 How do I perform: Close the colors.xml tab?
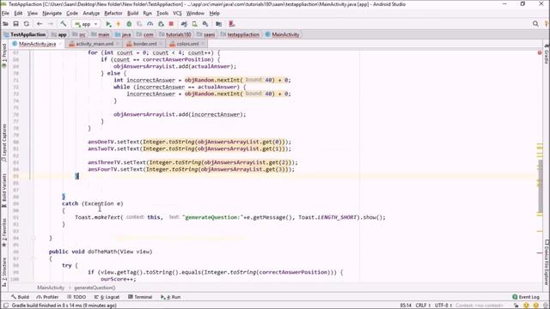click(x=203, y=44)
